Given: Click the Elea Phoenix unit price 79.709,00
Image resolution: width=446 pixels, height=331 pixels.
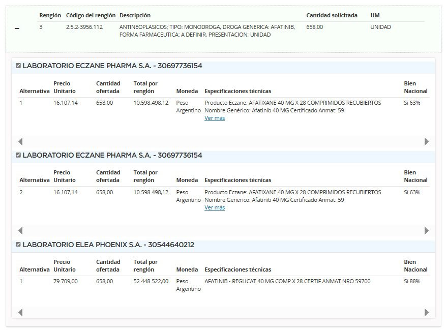Looking at the screenshot, I should [66, 281].
